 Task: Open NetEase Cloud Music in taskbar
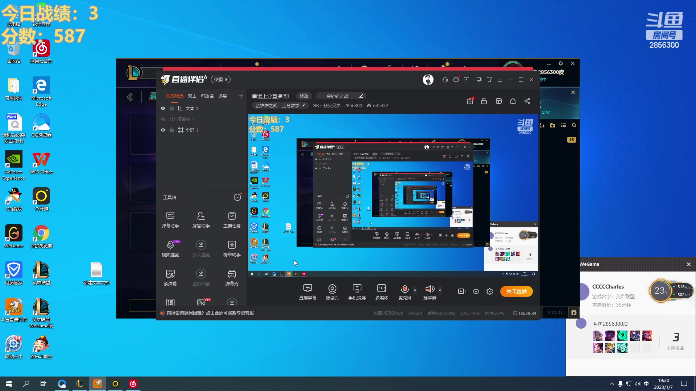(133, 384)
